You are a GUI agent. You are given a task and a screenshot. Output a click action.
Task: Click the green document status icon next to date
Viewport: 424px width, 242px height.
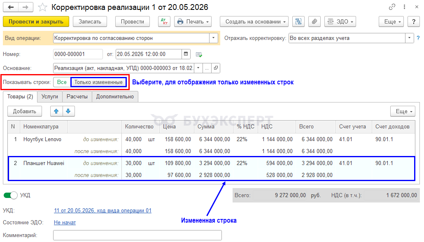pos(199,55)
